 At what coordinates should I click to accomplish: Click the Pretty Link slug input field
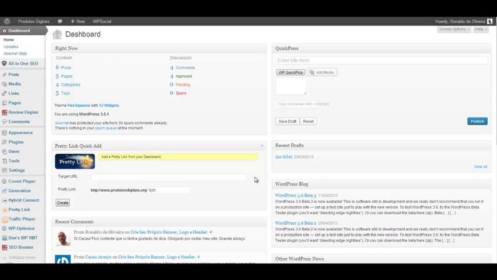click(x=169, y=190)
